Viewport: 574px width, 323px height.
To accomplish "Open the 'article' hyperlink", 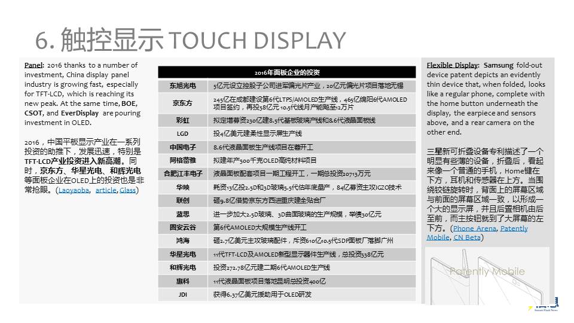I will click(106, 190).
